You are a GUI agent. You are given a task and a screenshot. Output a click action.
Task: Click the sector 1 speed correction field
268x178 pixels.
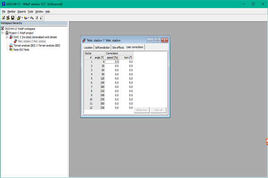(112, 62)
